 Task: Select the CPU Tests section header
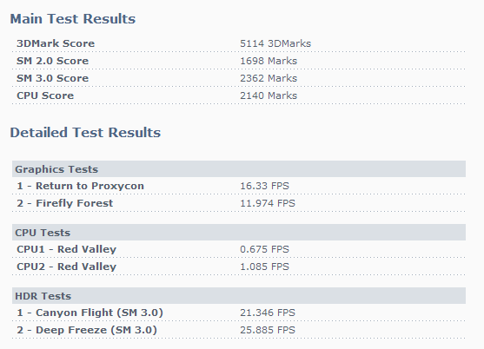239,233
